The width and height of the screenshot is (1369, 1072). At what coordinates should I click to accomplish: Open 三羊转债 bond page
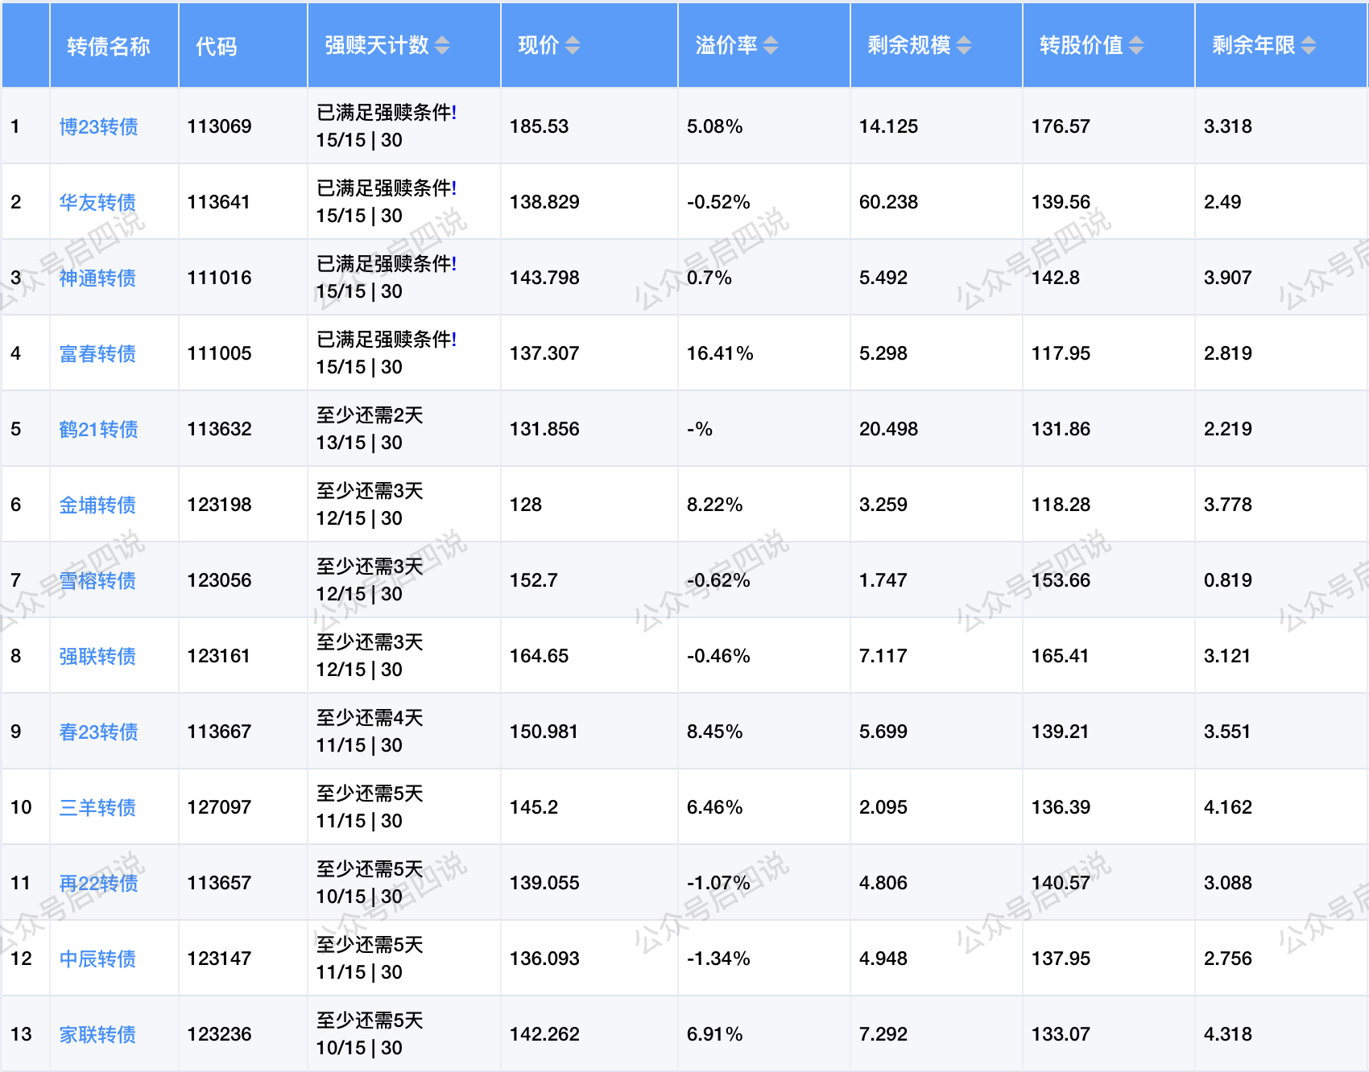click(x=97, y=808)
